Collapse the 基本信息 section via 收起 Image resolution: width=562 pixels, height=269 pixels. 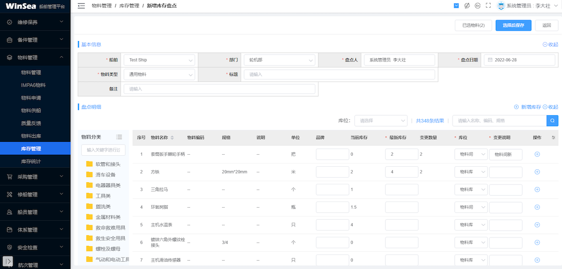pos(551,45)
